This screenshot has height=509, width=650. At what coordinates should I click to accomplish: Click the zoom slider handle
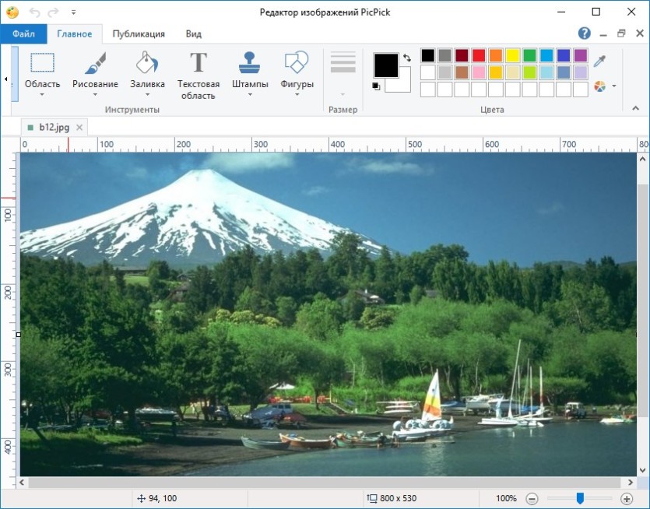coord(581,498)
